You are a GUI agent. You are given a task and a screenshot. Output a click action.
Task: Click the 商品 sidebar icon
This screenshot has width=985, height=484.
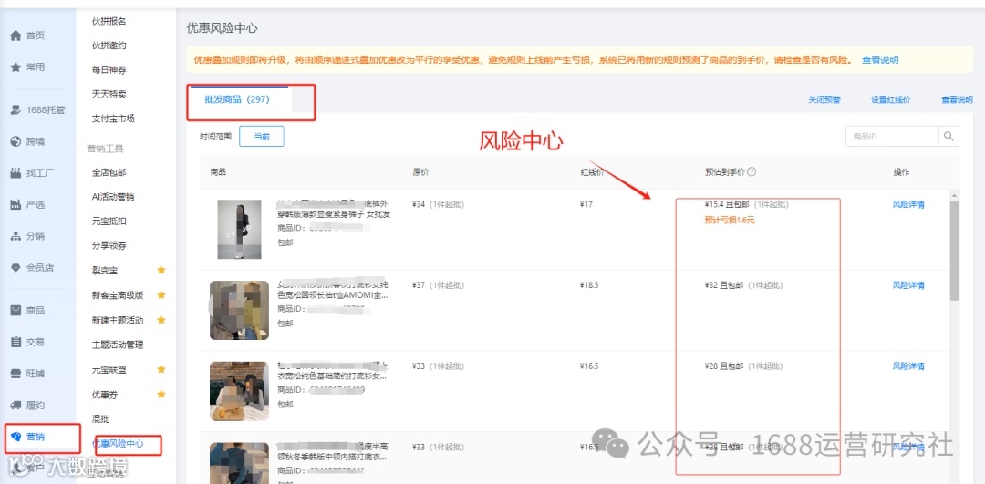pyautogui.click(x=16, y=311)
